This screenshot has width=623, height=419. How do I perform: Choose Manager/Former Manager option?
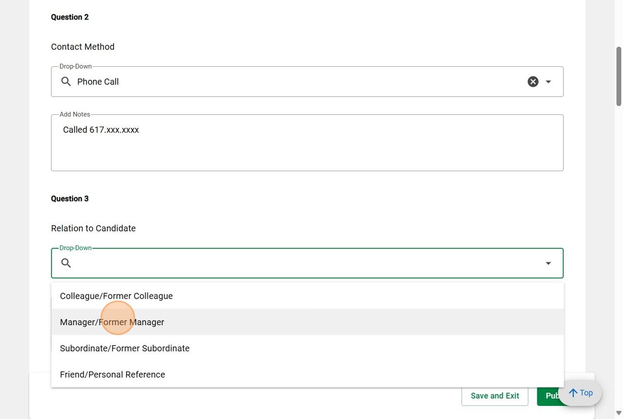[112, 322]
